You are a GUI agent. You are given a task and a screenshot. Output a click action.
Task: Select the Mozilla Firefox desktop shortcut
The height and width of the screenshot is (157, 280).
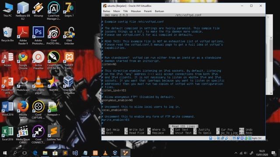coord(23,110)
